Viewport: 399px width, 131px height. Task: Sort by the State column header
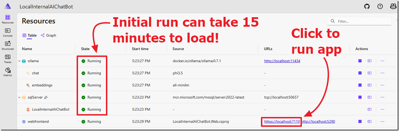[85, 49]
